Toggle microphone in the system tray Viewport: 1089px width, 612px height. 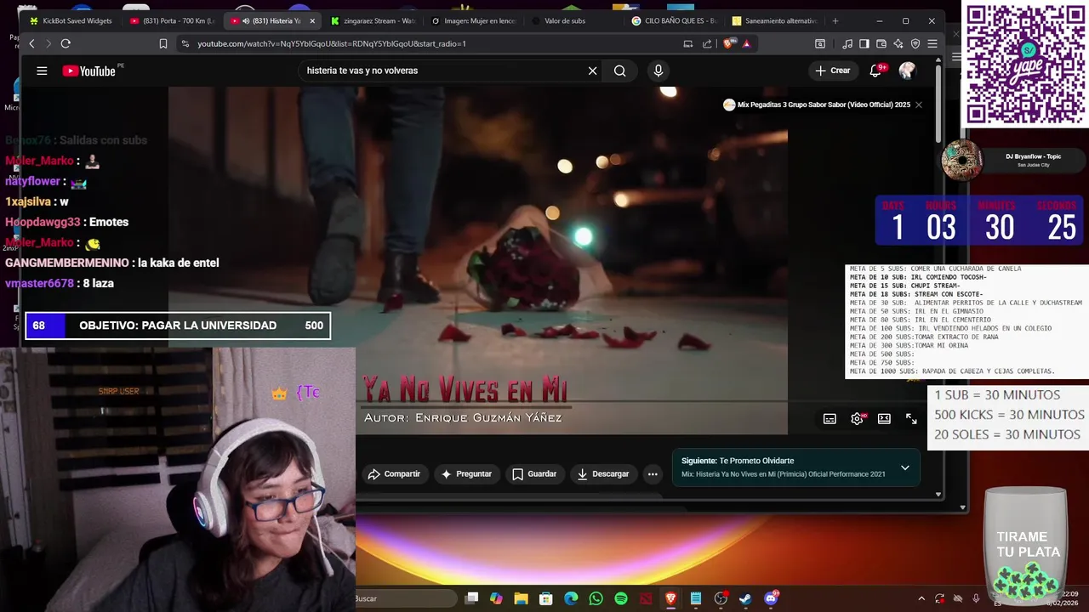976,598
